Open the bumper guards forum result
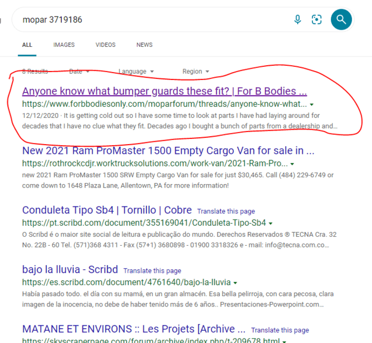This screenshot has width=372, height=343. [164, 91]
